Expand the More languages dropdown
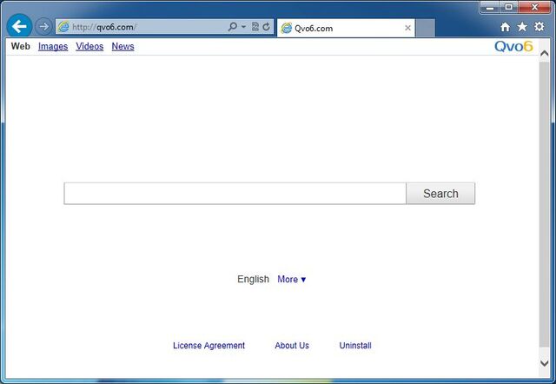 click(x=292, y=280)
